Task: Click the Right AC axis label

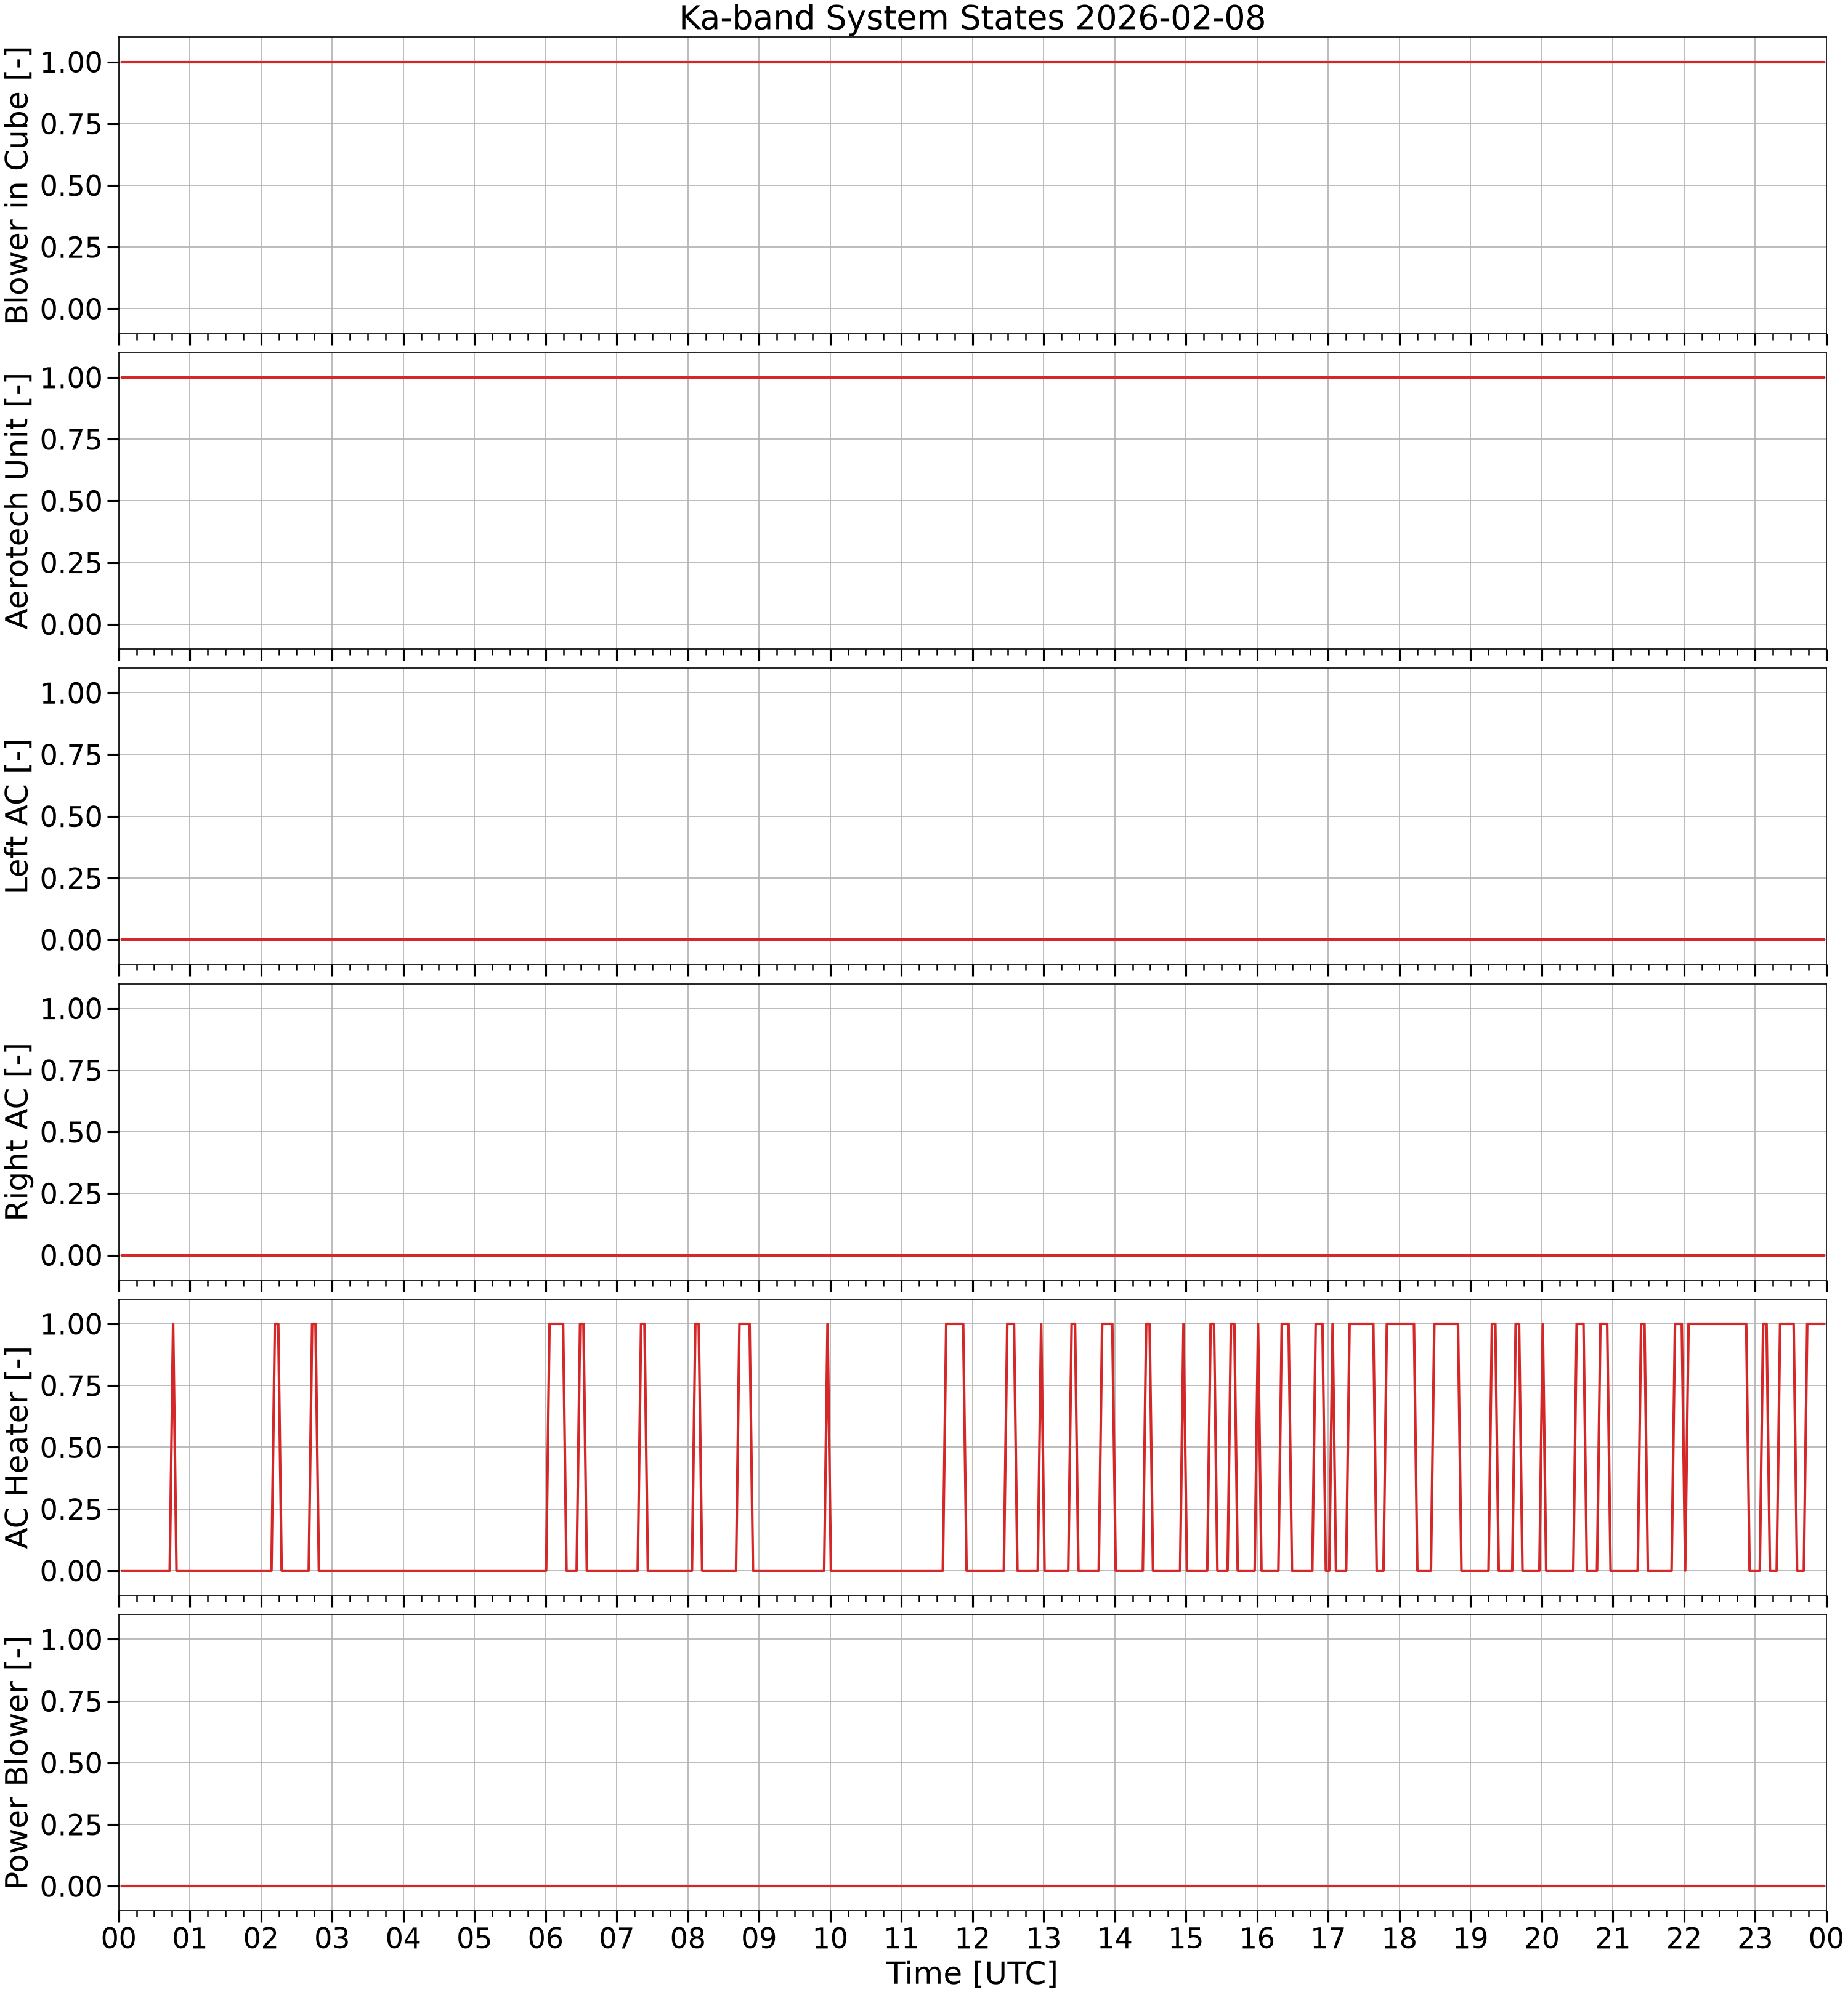Action: tap(18, 1132)
